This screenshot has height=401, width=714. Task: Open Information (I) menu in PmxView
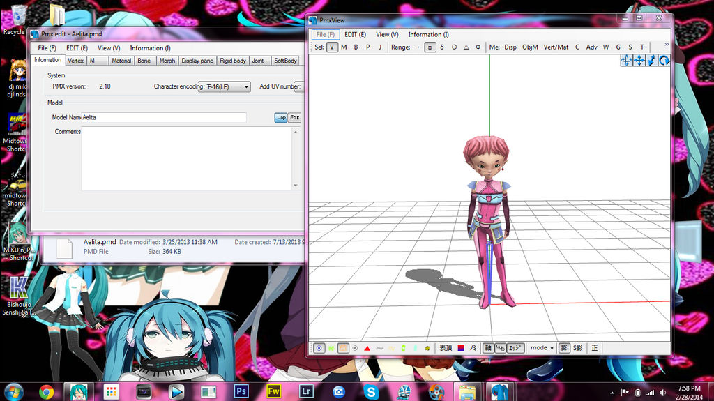click(428, 34)
